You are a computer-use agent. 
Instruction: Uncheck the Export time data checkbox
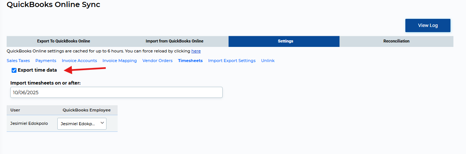pos(14,70)
